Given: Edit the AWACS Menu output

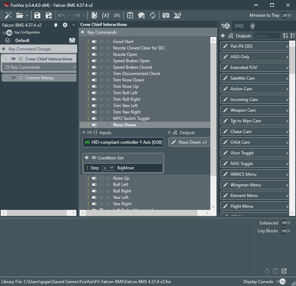Looking at the screenshot, I should coord(225,174).
